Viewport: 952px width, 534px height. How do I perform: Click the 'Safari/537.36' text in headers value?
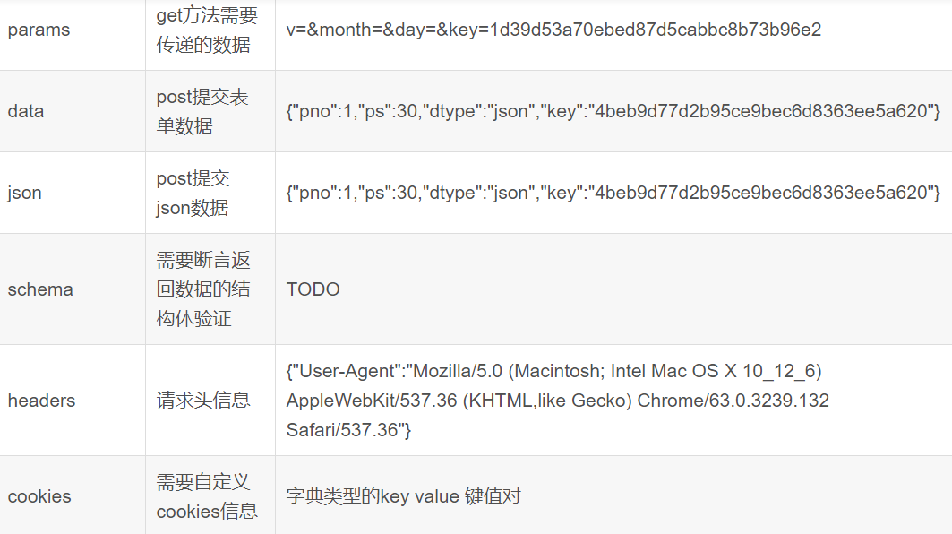click(x=343, y=430)
